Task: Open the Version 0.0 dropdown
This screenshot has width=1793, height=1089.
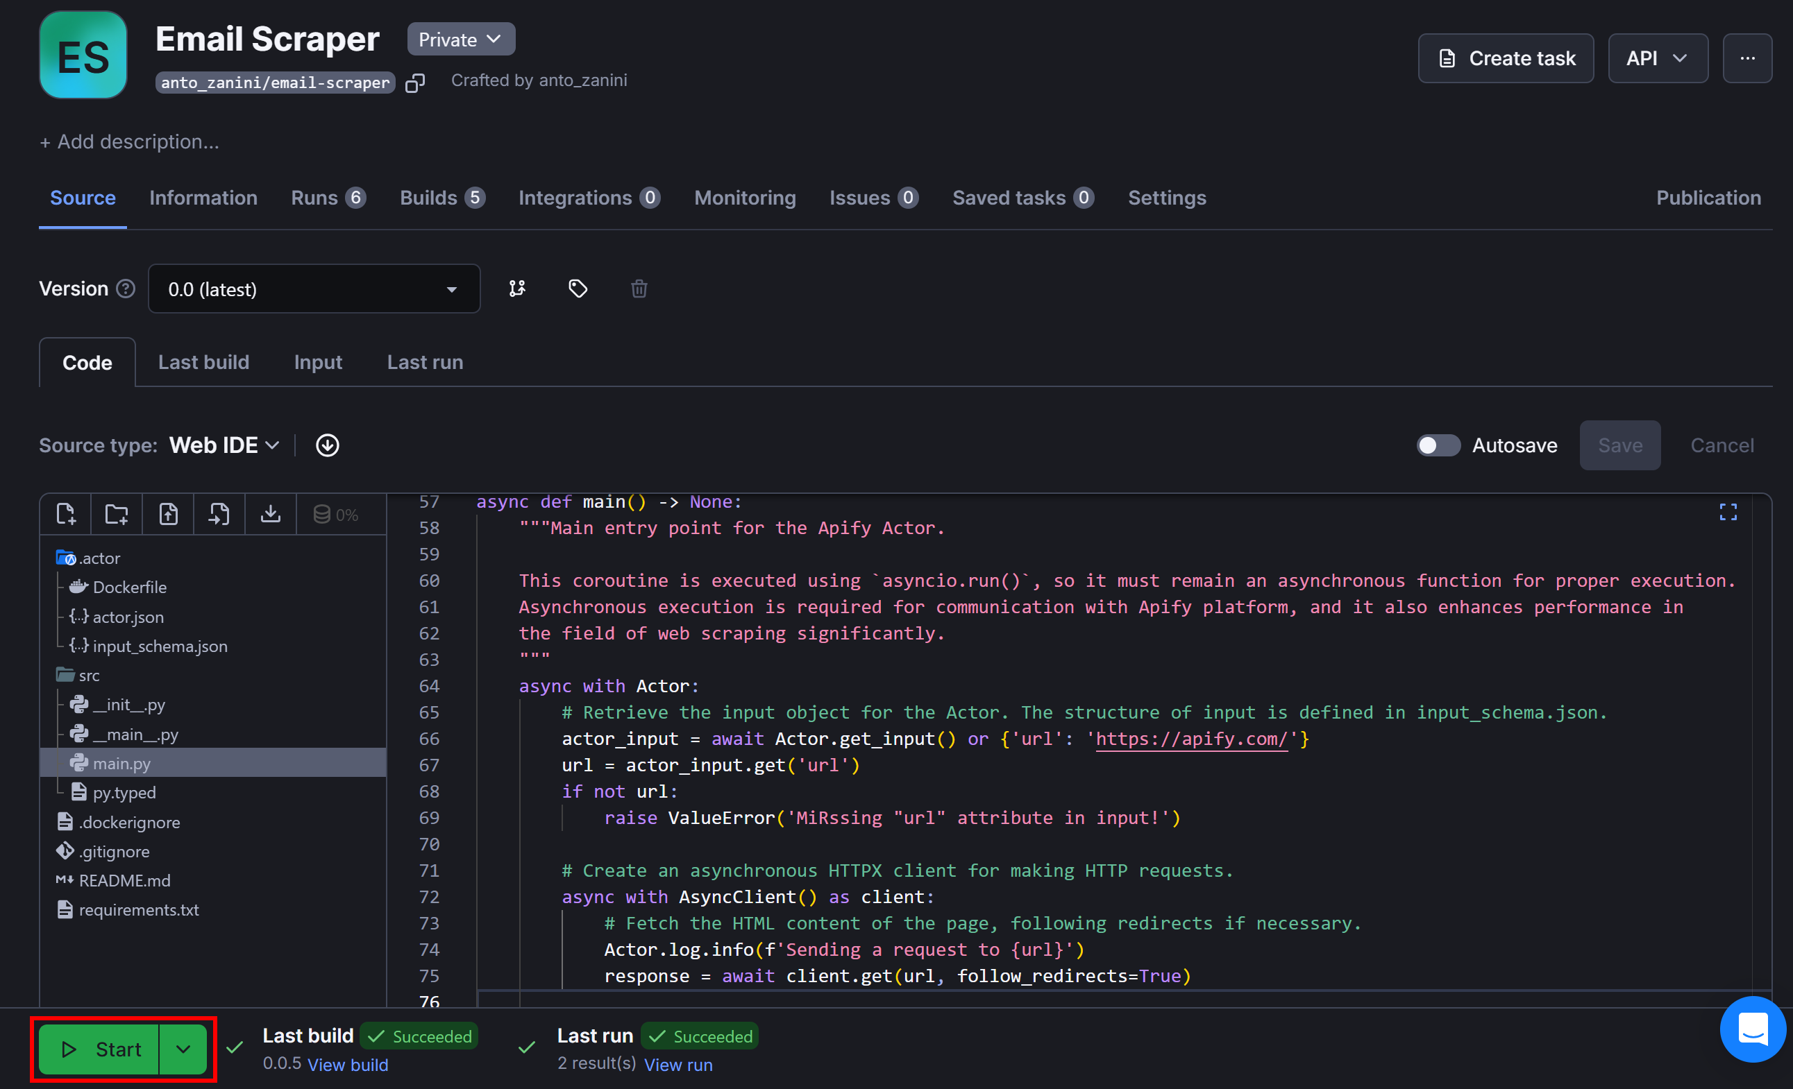Action: (314, 289)
